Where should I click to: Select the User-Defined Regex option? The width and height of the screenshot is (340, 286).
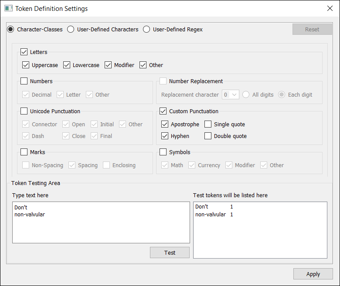[146, 30]
